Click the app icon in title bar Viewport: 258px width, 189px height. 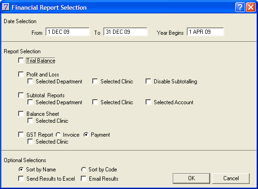[x=6, y=7]
